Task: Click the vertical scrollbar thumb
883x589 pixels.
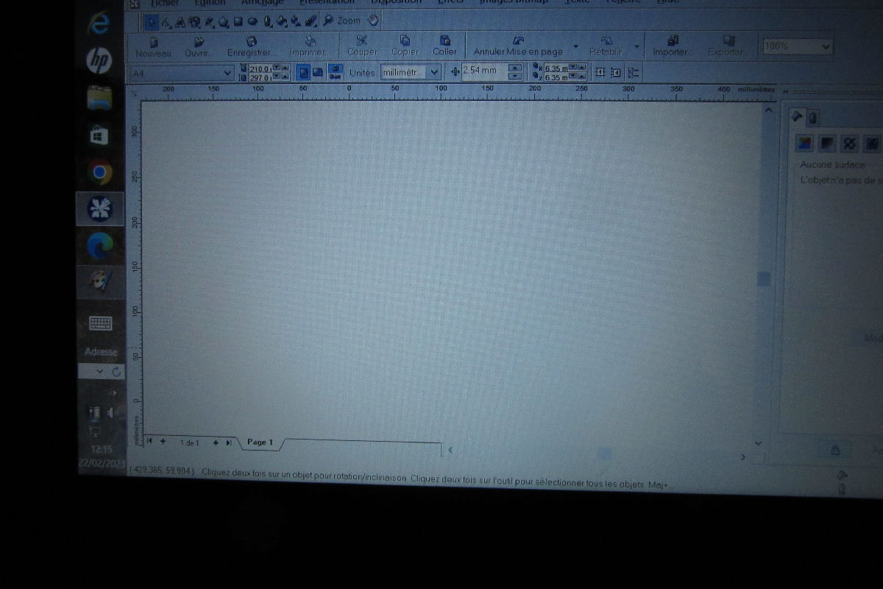Action: click(x=764, y=278)
